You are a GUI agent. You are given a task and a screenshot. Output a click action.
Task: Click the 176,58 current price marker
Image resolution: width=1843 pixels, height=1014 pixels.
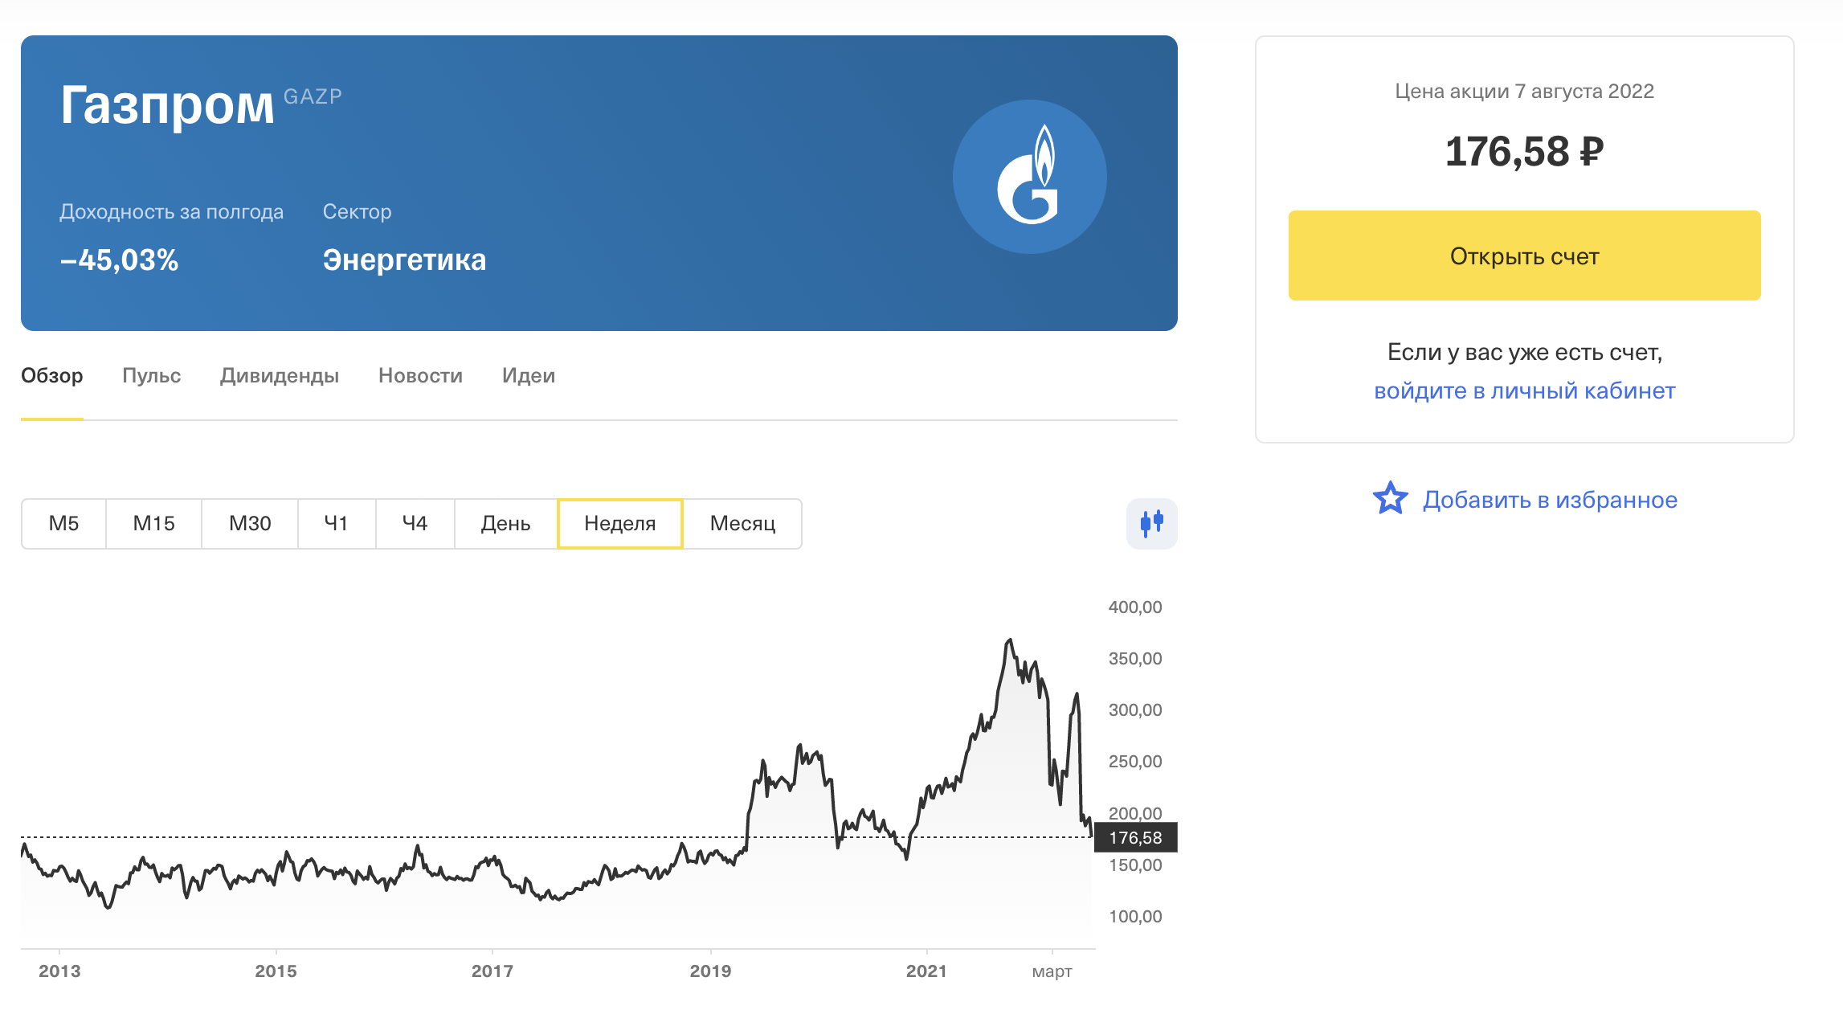[x=1135, y=837]
